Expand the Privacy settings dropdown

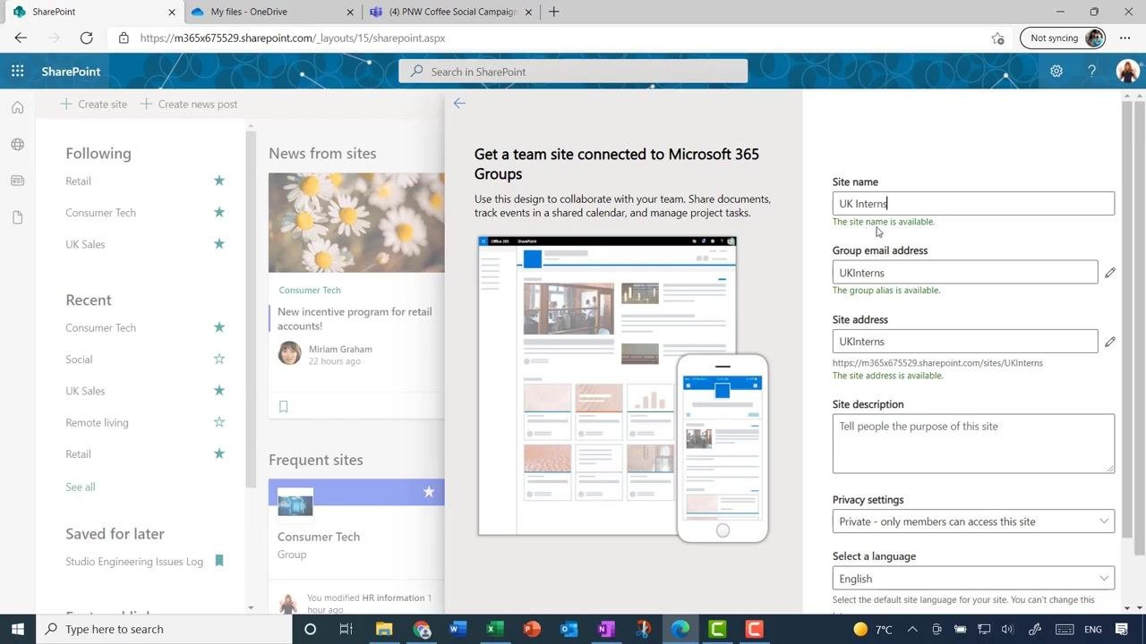pyautogui.click(x=973, y=521)
